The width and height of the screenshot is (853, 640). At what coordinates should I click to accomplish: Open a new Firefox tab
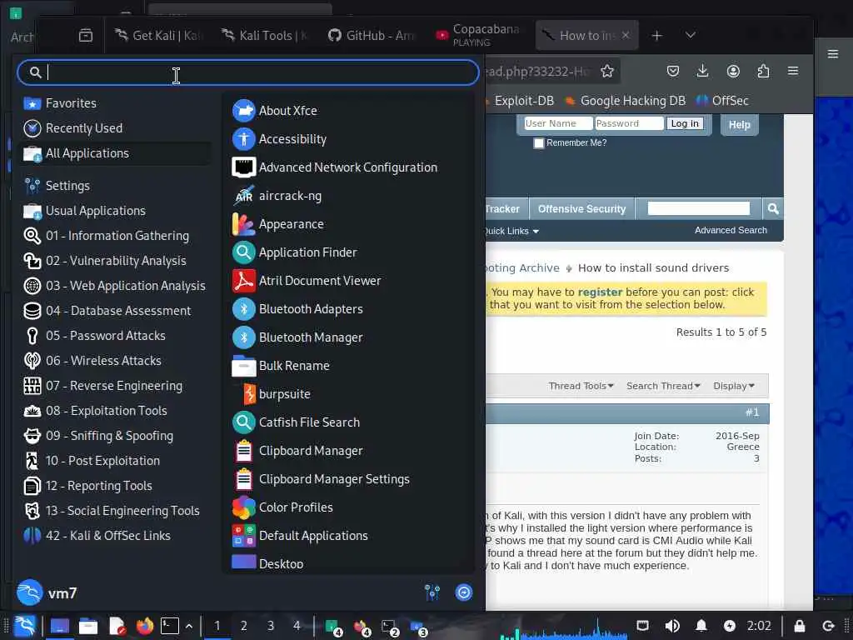(x=656, y=35)
